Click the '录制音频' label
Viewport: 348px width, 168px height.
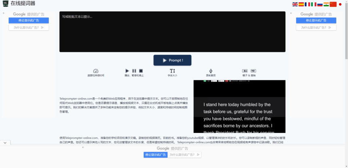click(x=210, y=76)
